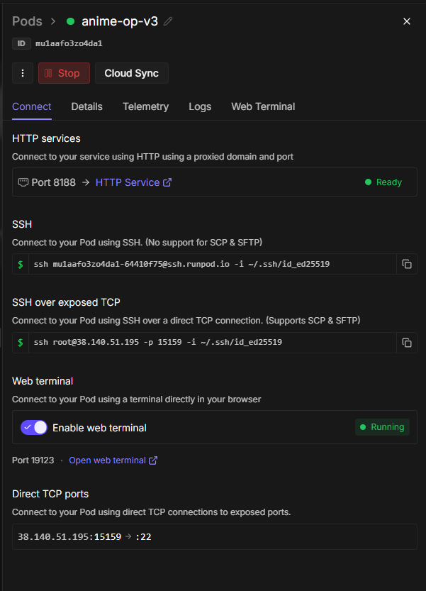Click the direct TCP port mapping field
Viewport: 426px width, 591px height.
[x=214, y=536]
